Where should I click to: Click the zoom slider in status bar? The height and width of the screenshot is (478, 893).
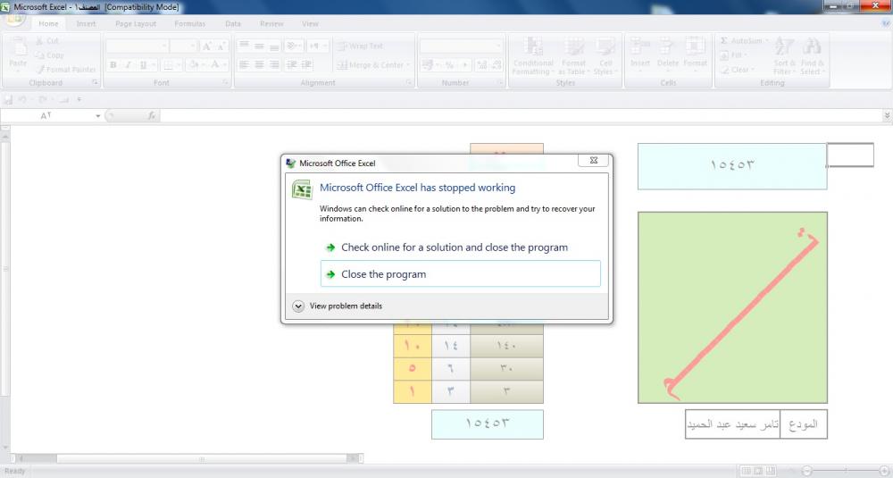[x=845, y=471]
